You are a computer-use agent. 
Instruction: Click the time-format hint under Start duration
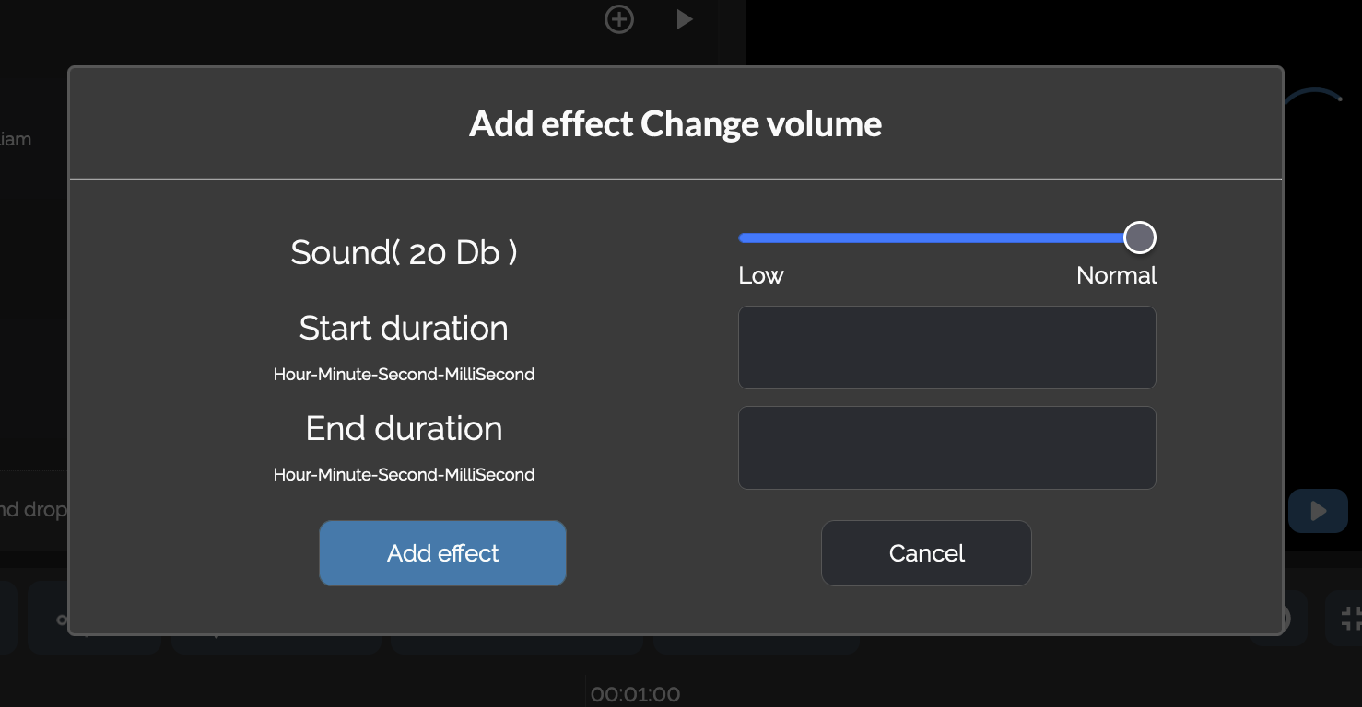(404, 375)
